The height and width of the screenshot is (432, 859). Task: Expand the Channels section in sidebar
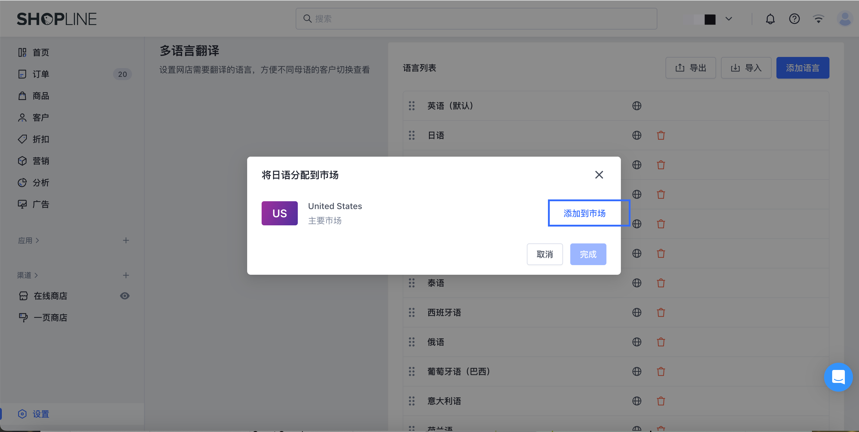(x=27, y=275)
